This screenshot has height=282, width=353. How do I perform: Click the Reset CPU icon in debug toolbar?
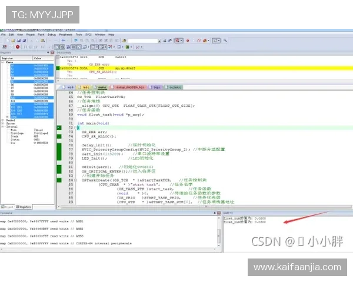[4, 47]
